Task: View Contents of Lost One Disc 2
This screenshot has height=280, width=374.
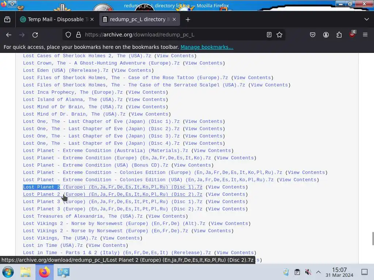Action: (204, 129)
